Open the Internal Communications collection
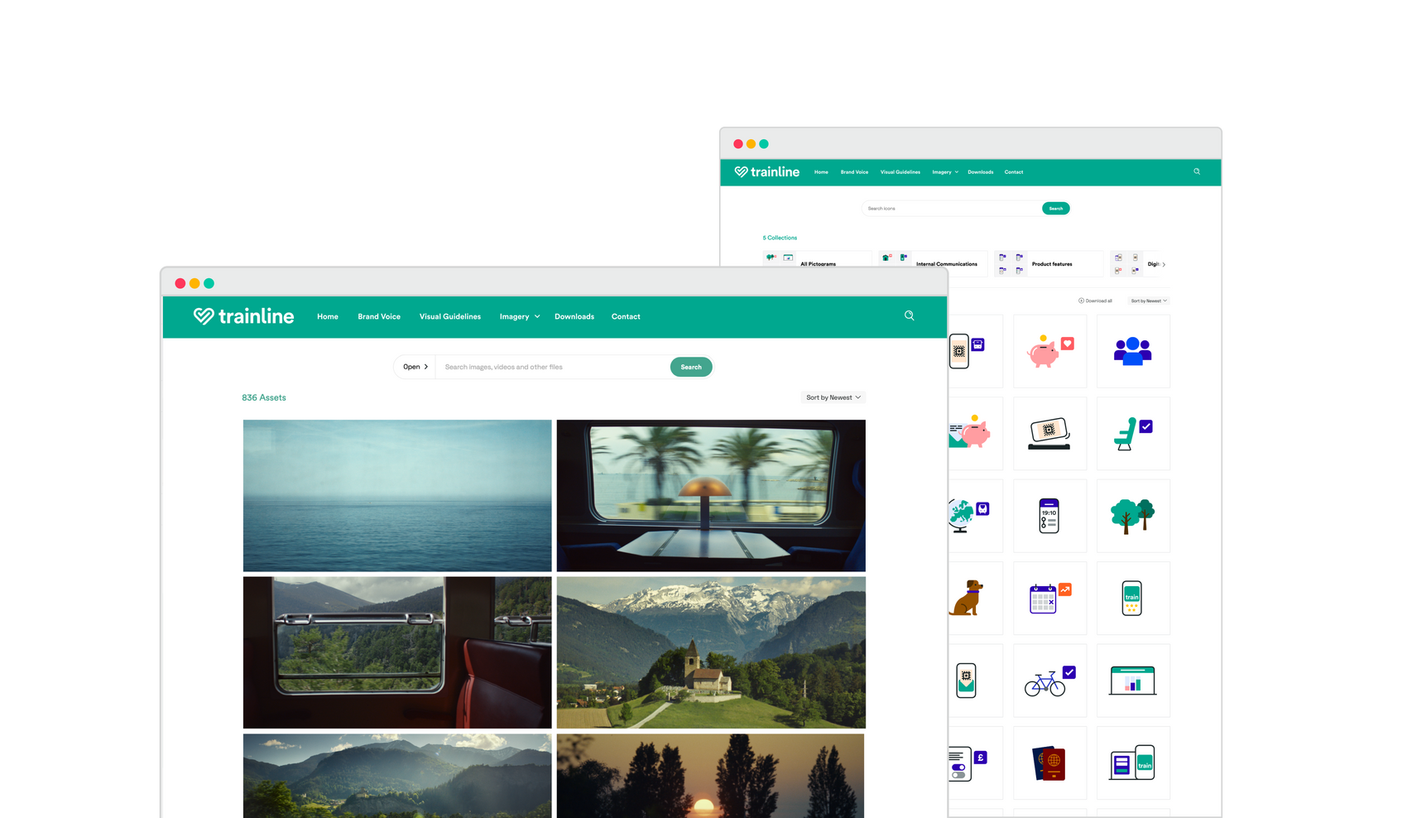The width and height of the screenshot is (1407, 818). coord(933,264)
